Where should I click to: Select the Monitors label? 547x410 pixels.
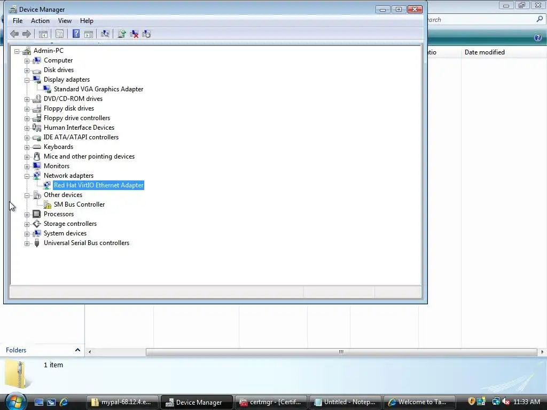coord(57,166)
